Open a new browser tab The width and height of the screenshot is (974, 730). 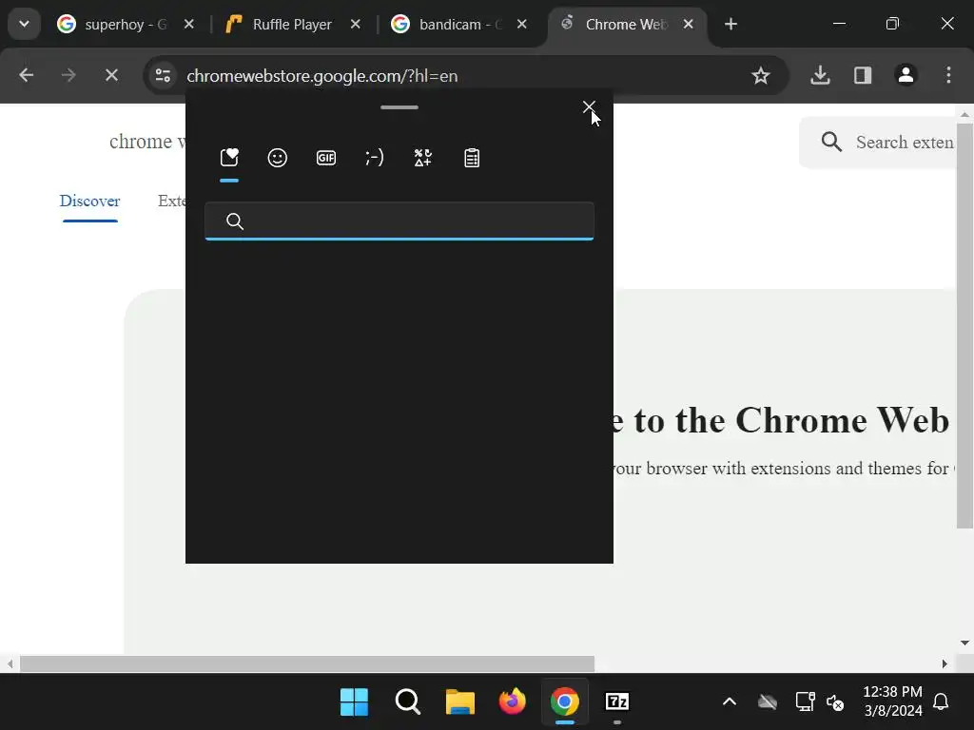pos(730,24)
